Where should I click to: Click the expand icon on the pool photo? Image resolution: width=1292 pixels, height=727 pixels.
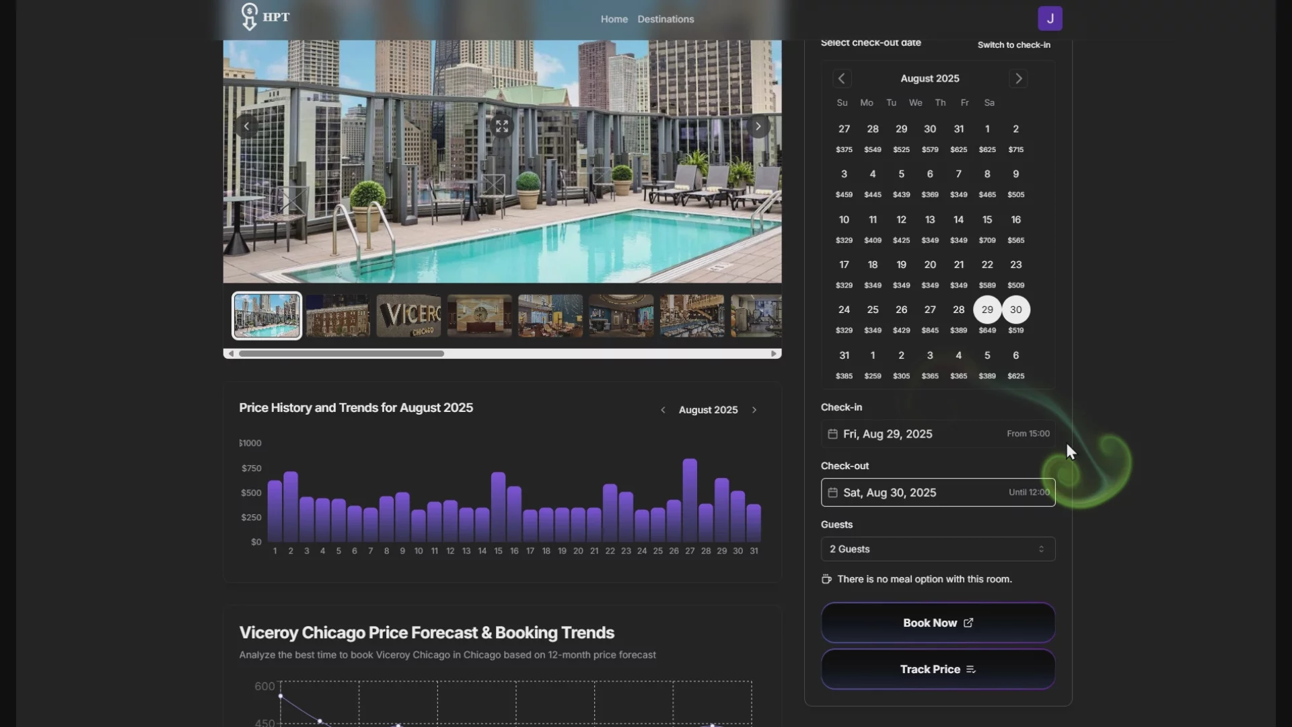[x=502, y=126]
